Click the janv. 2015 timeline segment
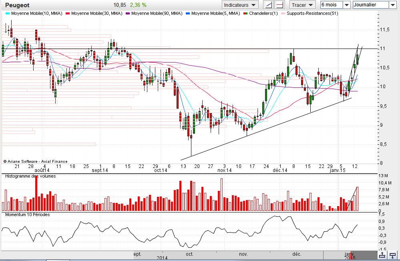This screenshot has width=400, height=261. (x=349, y=255)
